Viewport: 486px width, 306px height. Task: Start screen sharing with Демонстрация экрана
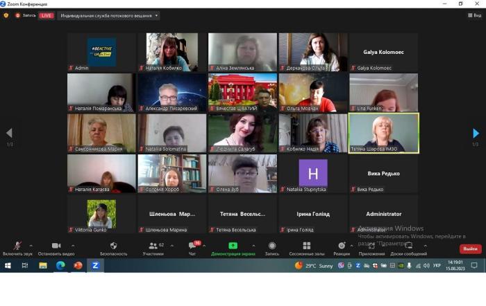tap(233, 247)
